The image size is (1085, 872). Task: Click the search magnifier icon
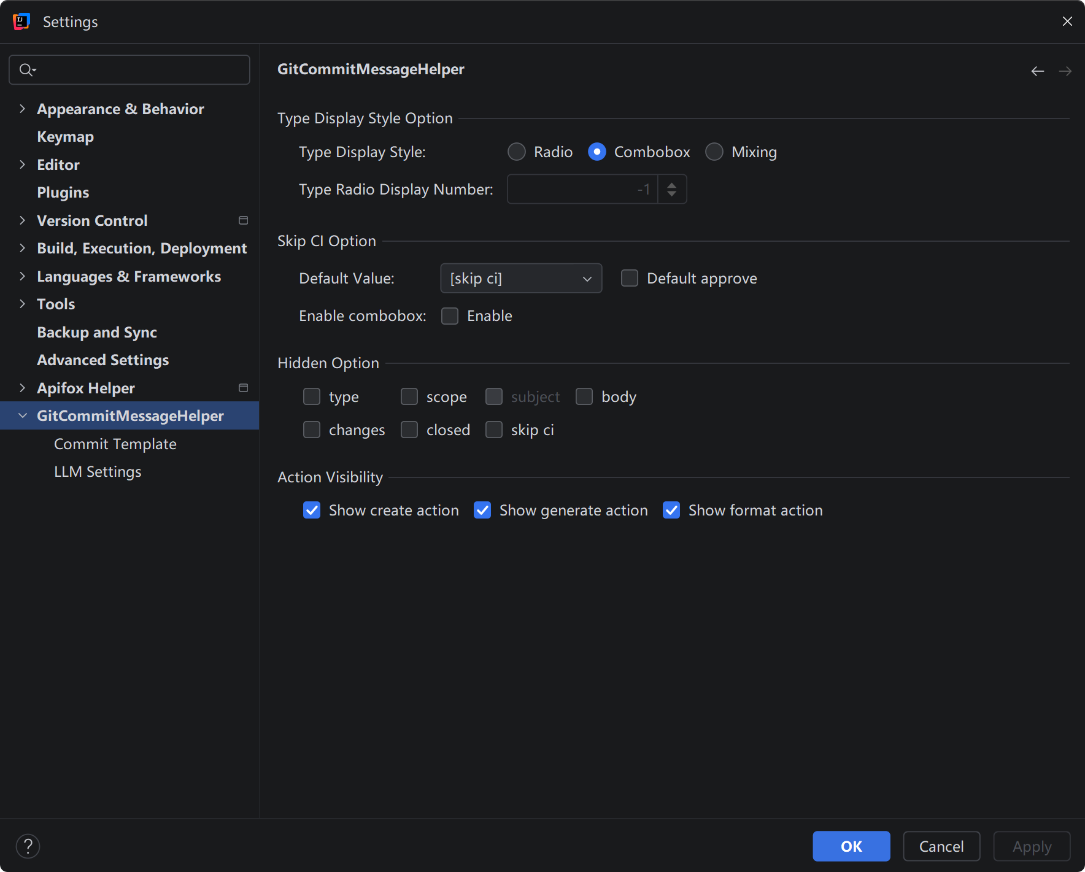[x=27, y=70]
